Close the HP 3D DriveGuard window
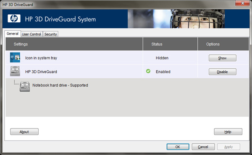The width and height of the screenshot is (252, 155). 243,3
